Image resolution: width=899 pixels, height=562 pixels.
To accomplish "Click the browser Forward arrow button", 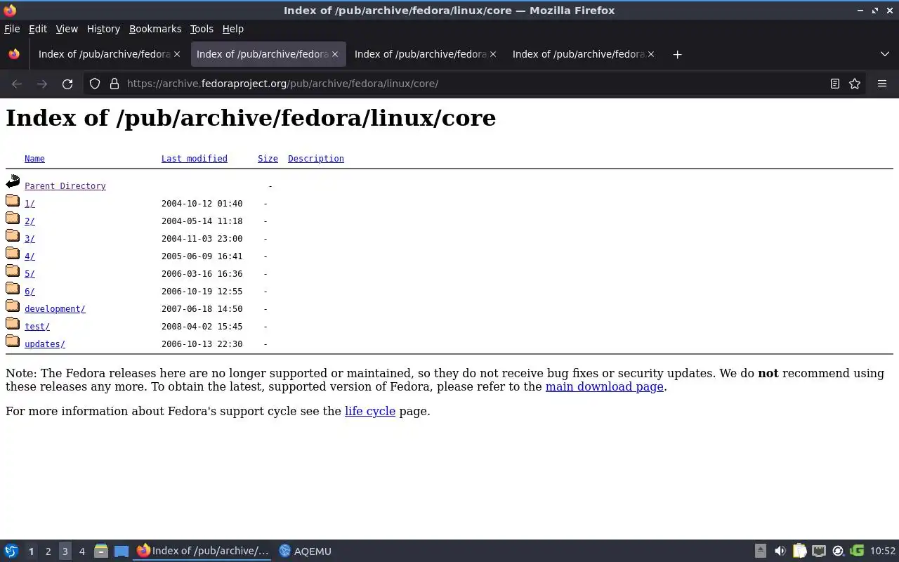I will click(42, 84).
